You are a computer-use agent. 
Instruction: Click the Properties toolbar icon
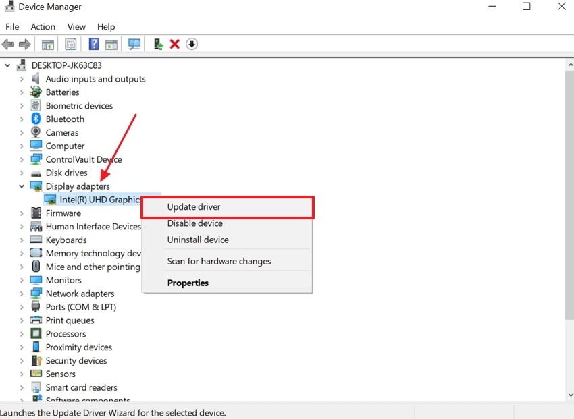70,44
